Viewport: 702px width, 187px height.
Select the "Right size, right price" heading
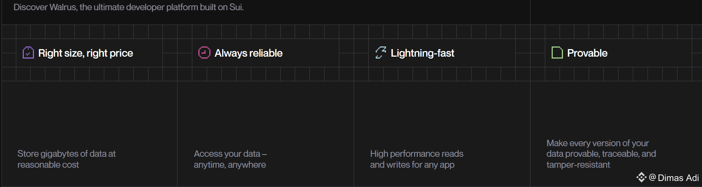click(85, 53)
